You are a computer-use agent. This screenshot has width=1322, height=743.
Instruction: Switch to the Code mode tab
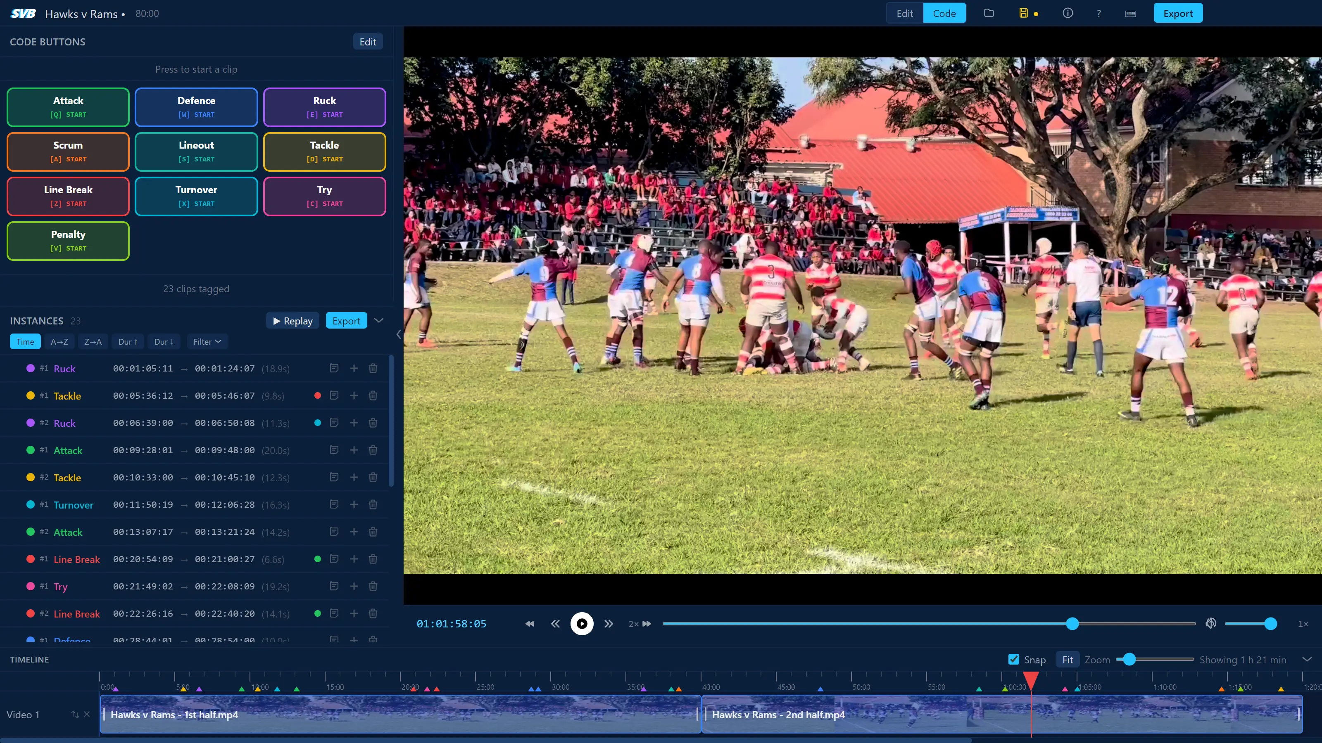point(944,13)
